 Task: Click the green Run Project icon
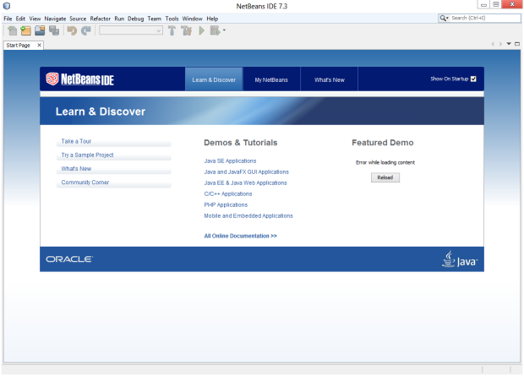point(201,30)
